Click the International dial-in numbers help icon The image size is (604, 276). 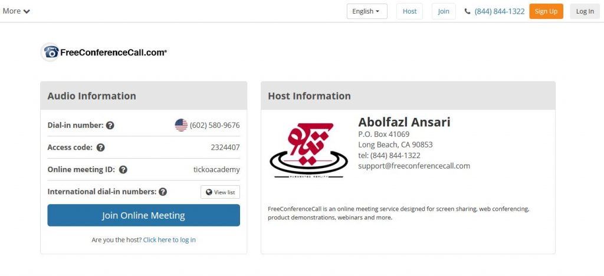(x=163, y=192)
